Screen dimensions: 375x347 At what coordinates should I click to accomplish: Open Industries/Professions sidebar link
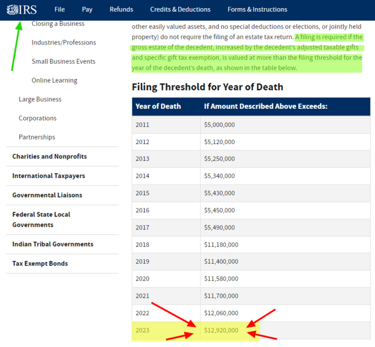click(x=64, y=43)
